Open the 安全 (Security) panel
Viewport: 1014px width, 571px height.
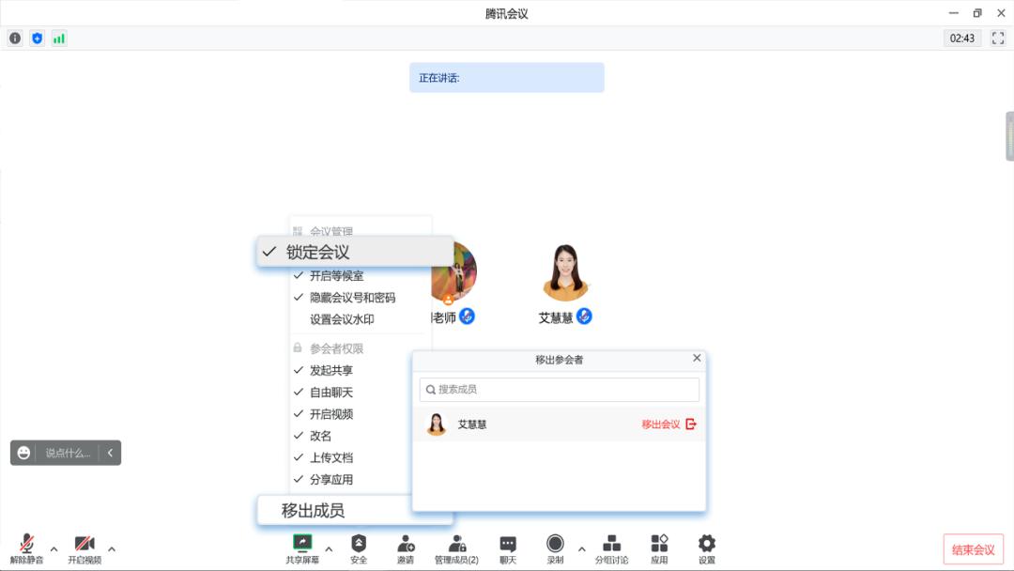pyautogui.click(x=359, y=547)
